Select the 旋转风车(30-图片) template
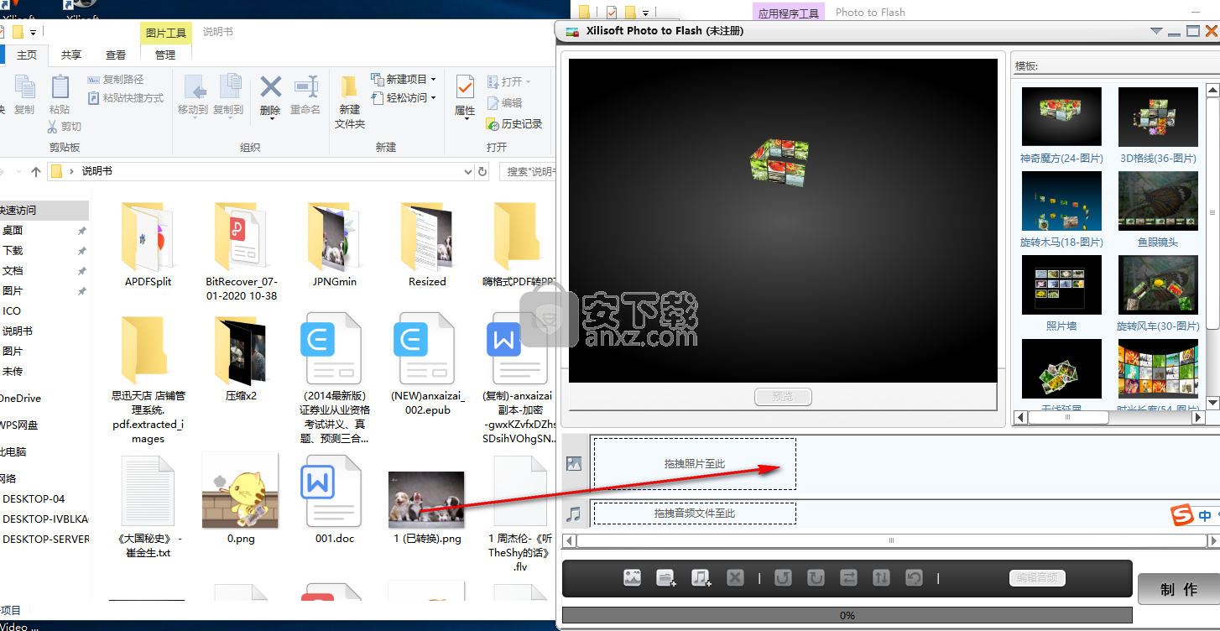The height and width of the screenshot is (631, 1220). pyautogui.click(x=1158, y=293)
